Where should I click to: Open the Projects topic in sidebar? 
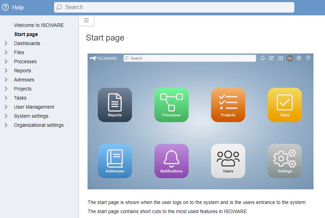click(23, 89)
